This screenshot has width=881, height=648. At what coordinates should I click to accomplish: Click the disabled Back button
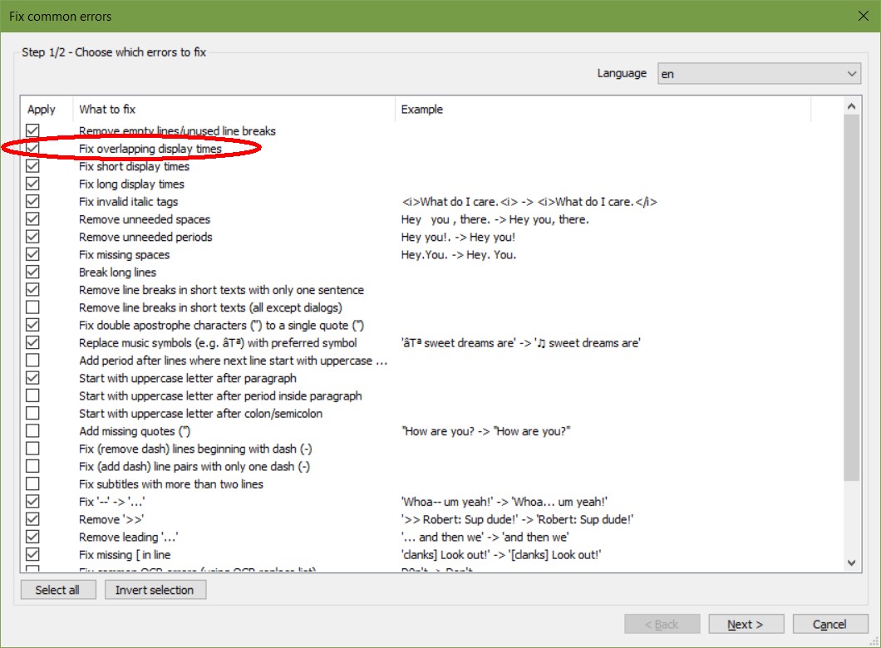tap(662, 625)
